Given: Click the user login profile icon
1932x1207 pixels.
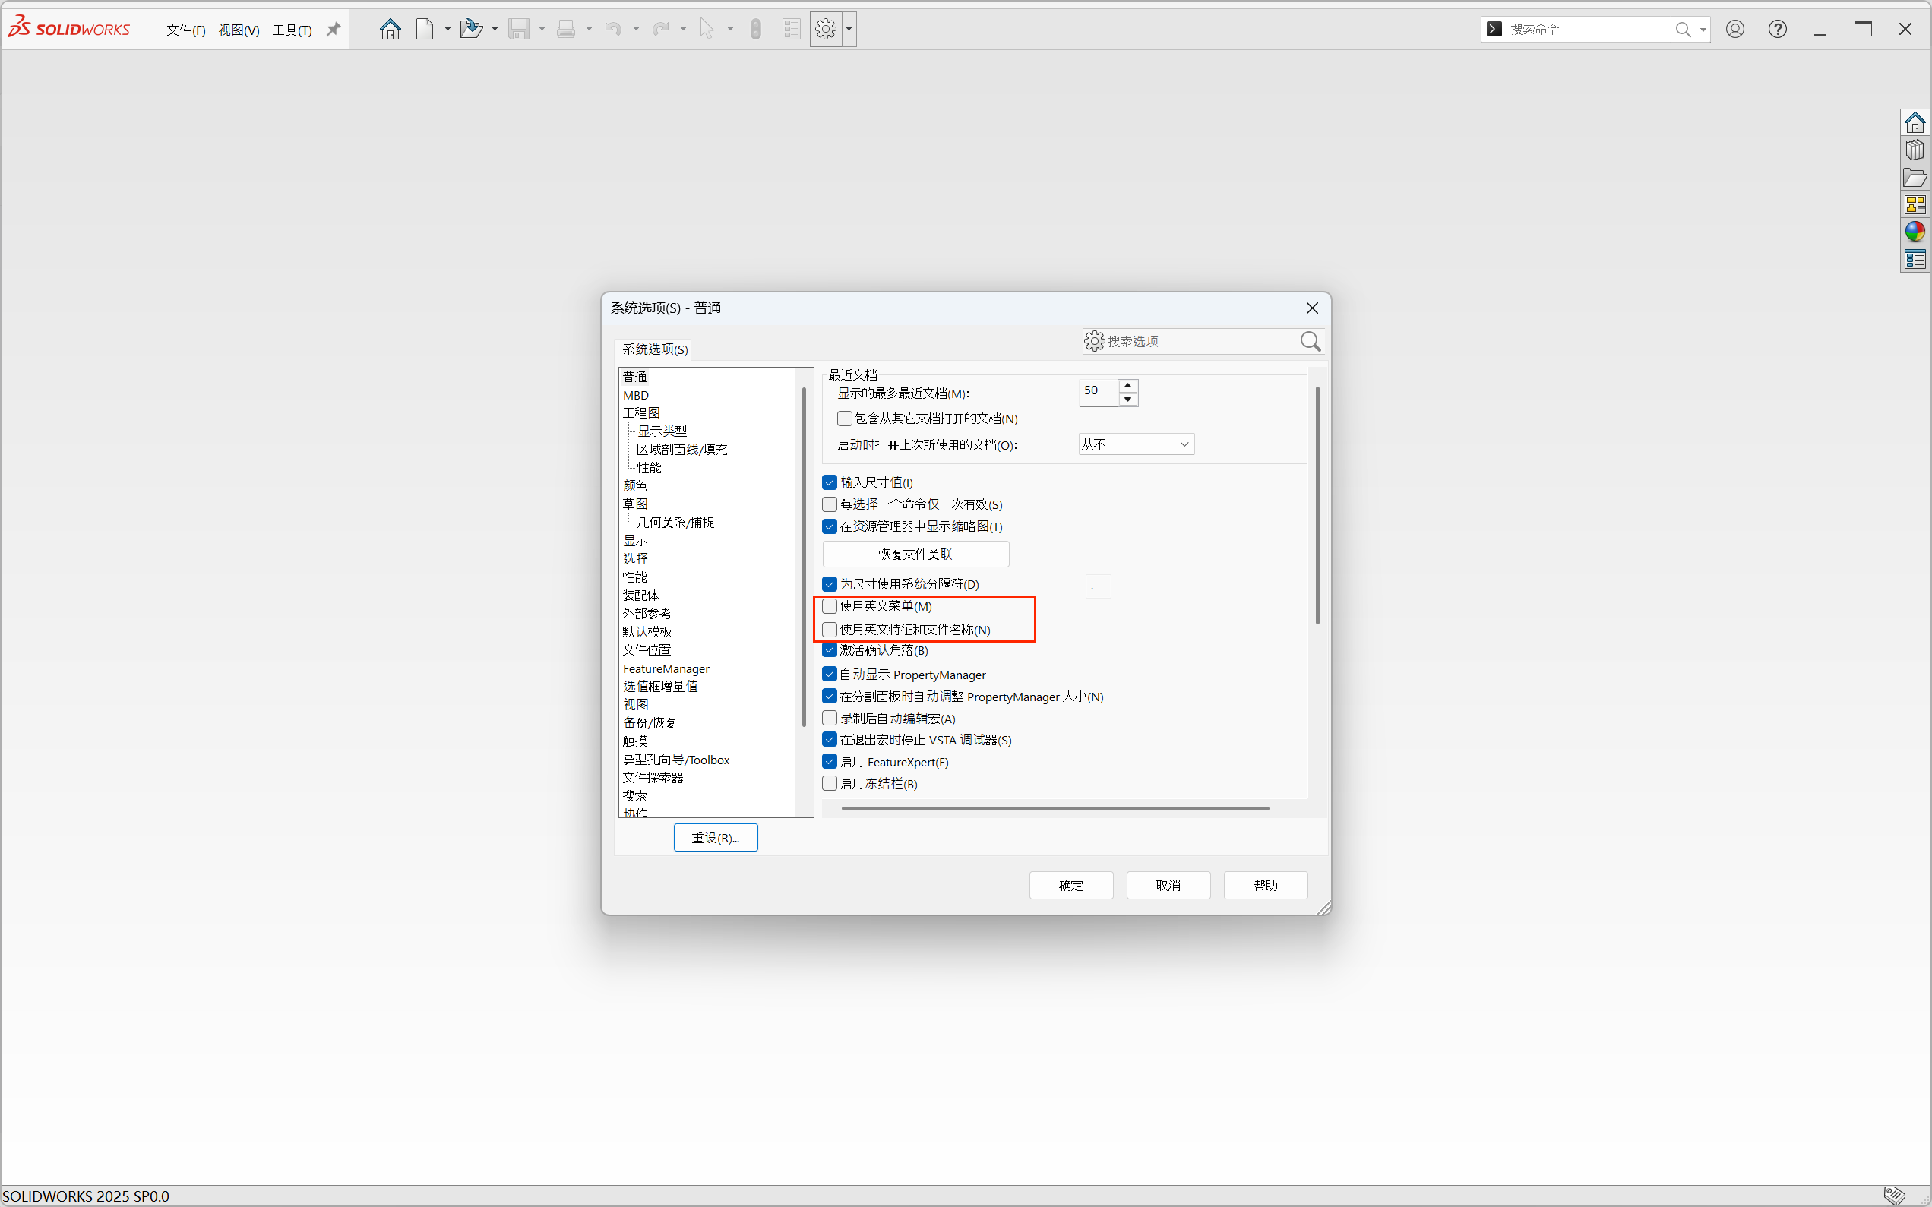Looking at the screenshot, I should pos(1734,30).
